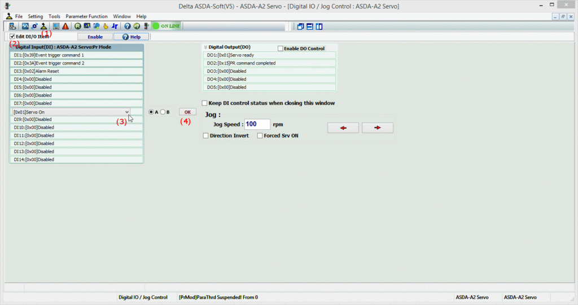The image size is (578, 305).
Task: Click the Jog Speed rpm input field
Action: pyautogui.click(x=257, y=124)
